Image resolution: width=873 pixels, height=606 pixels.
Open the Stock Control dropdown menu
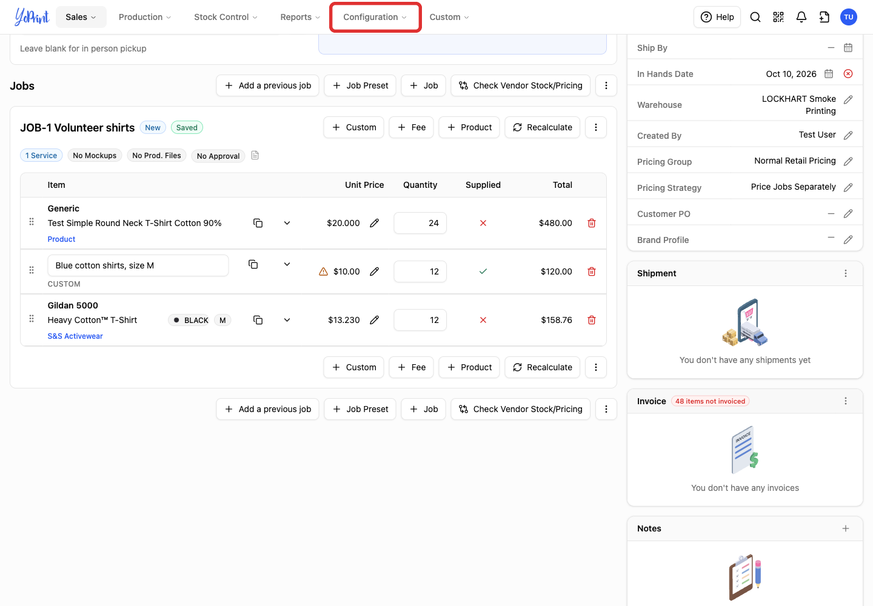tap(226, 17)
